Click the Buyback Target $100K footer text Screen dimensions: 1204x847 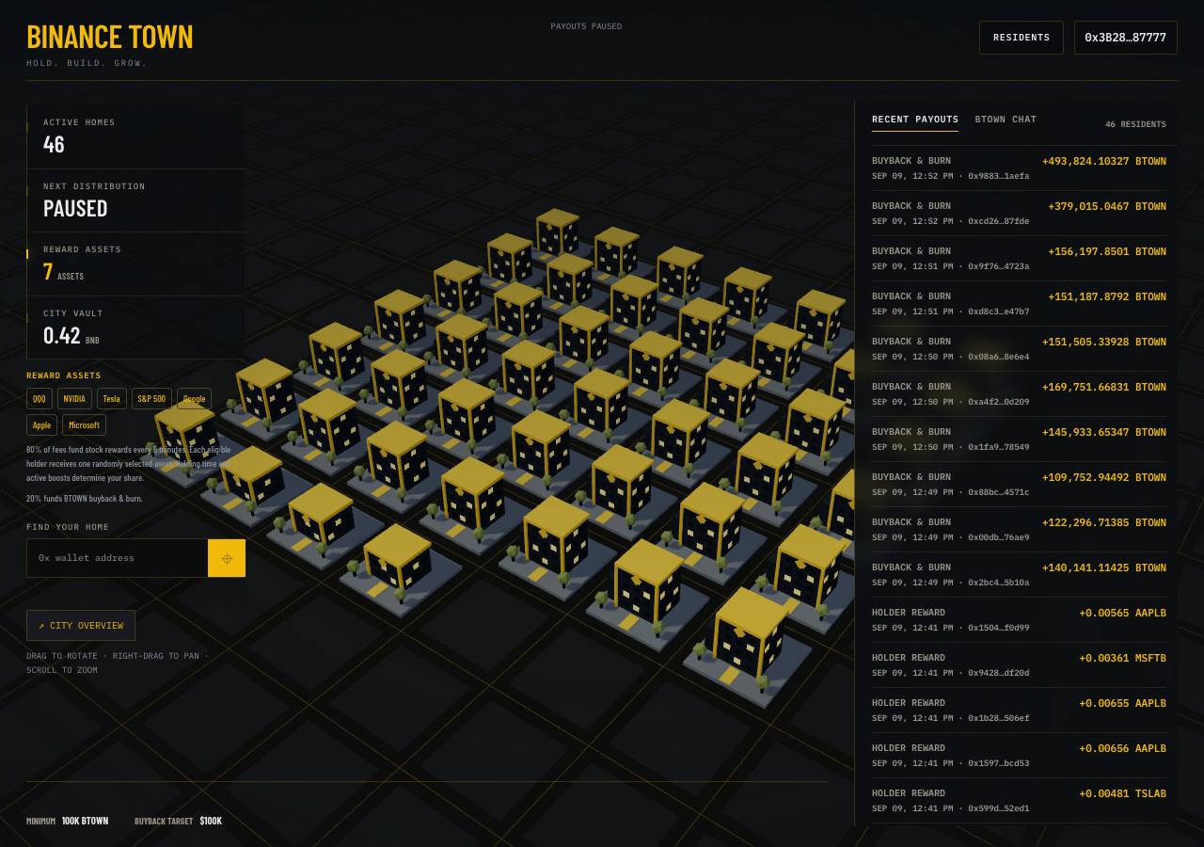pyautogui.click(x=178, y=821)
